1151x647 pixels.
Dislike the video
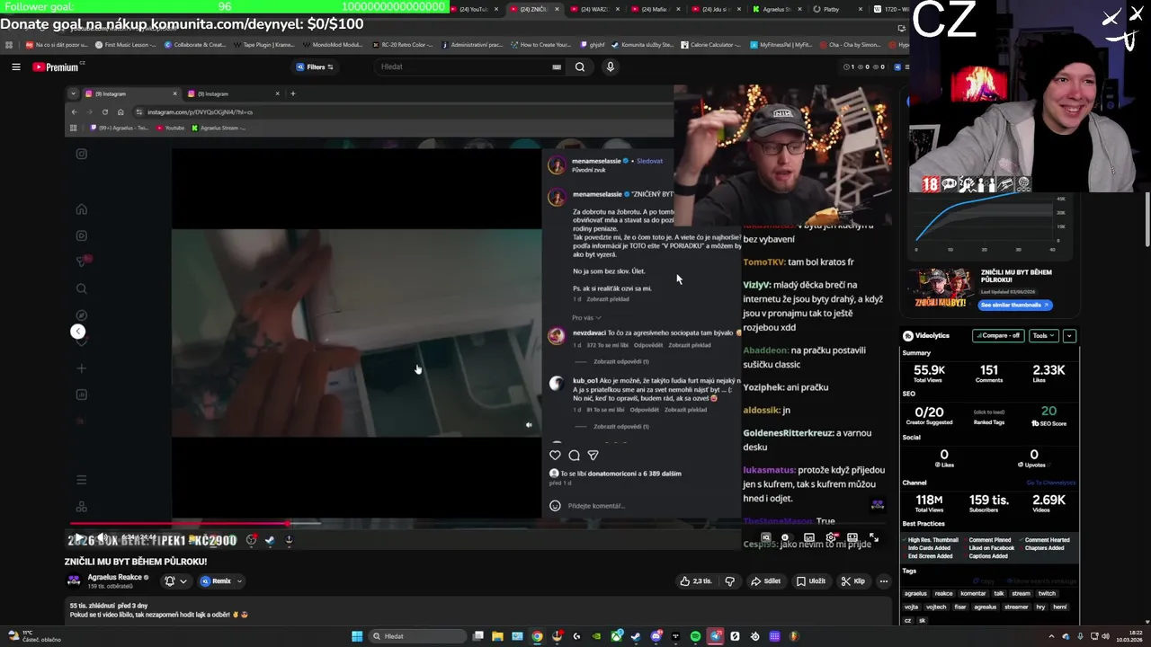tap(729, 581)
